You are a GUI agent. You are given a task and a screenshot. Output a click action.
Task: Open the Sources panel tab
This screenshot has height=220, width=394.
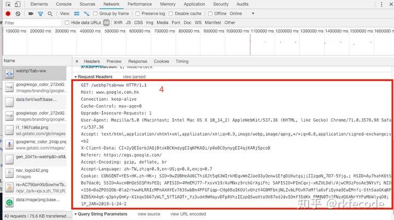pyautogui.click(x=87, y=4)
